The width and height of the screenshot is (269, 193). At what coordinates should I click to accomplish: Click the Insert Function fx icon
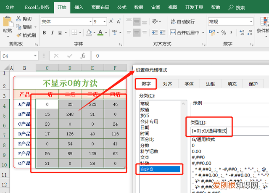(83, 56)
